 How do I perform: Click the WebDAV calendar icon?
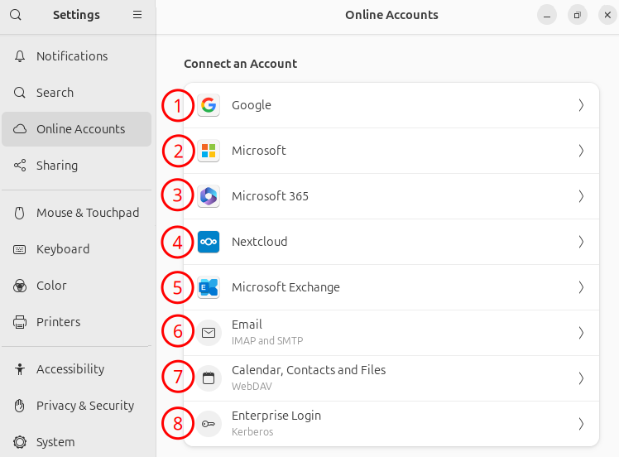209,378
